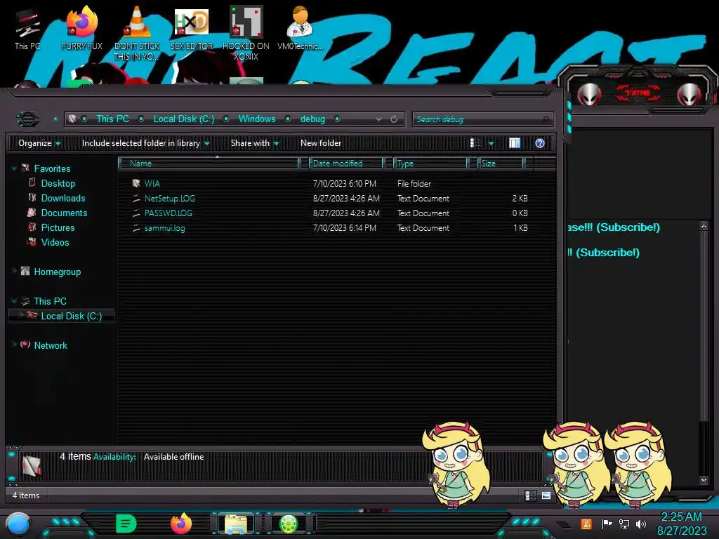Go to Windows in the breadcrumb

pos(257,119)
